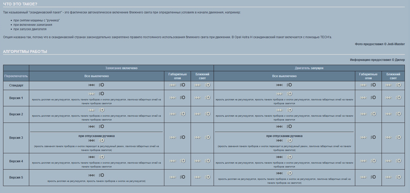Viewport: 410px width, 193px height.
Task: Версия 2, engine Ближний свет: low beam icon
Action: pos(398,114)
